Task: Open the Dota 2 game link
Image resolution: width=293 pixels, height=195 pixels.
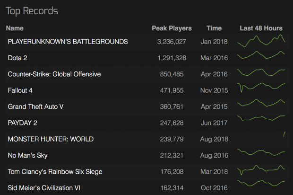Action: 17,58
